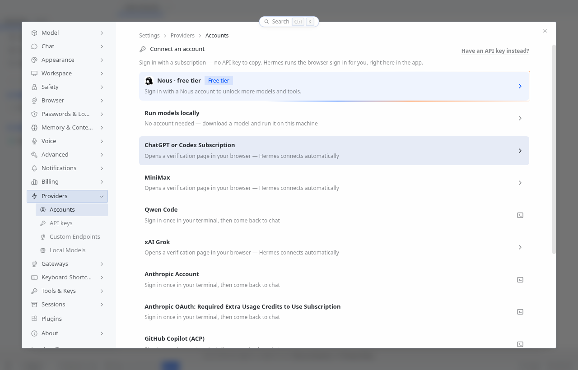Image resolution: width=578 pixels, height=370 pixels.
Task: Click terminal icon on Anthropic OAuth row
Action: (x=520, y=312)
